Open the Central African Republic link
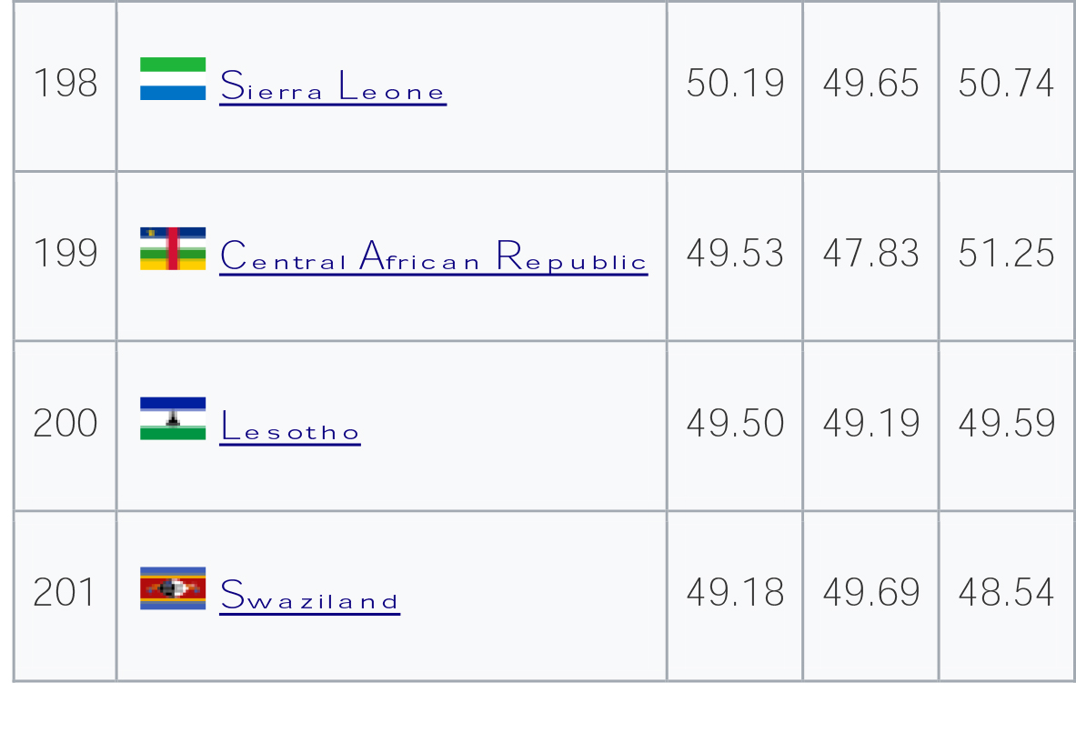This screenshot has width=1076, height=743. (x=434, y=256)
